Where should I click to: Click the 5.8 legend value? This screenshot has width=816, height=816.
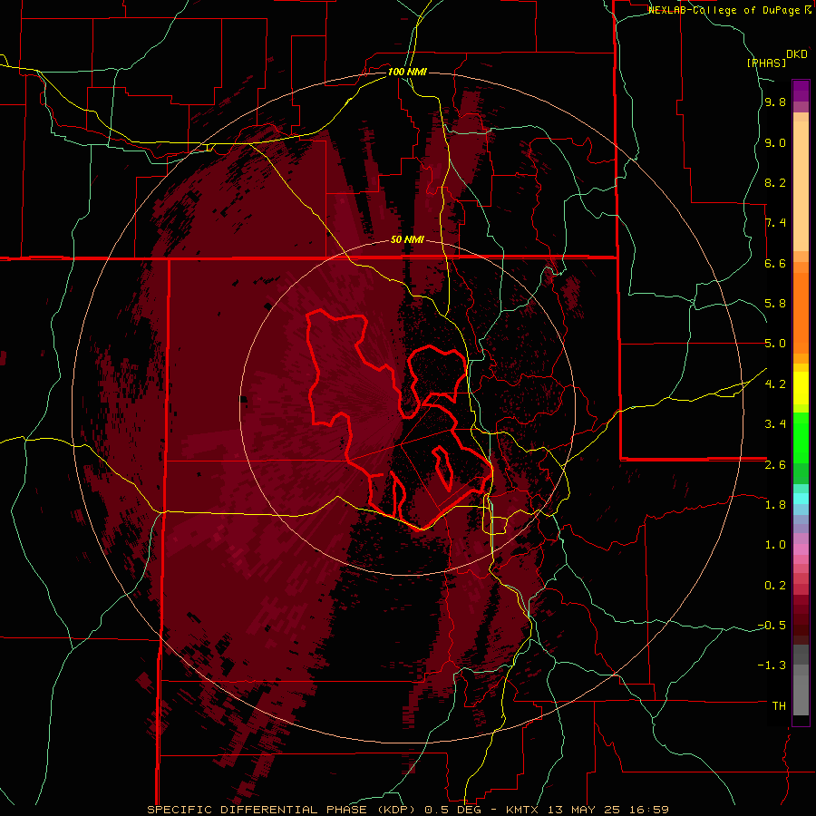tap(775, 303)
